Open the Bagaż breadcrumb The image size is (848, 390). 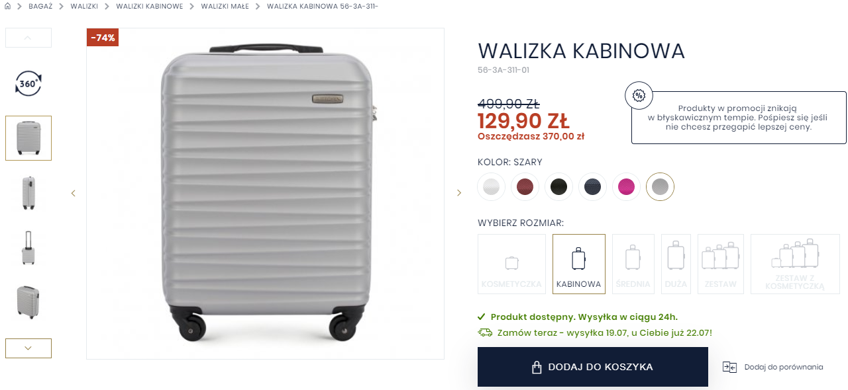coord(40,6)
